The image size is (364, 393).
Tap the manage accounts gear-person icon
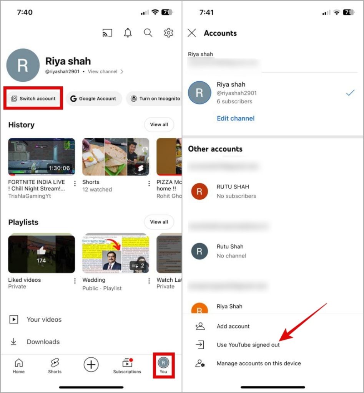pos(200,363)
